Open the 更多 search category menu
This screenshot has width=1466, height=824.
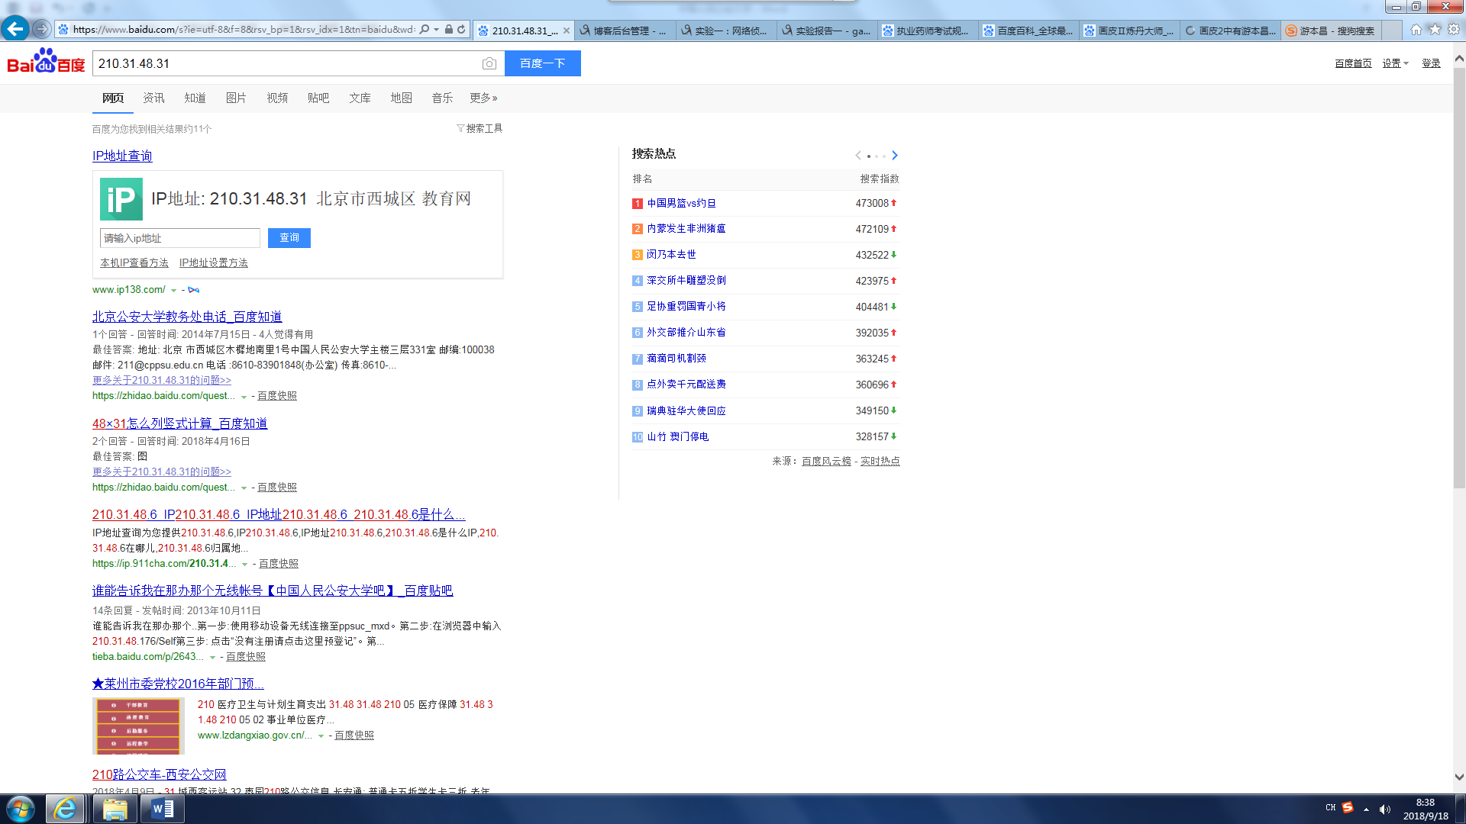click(483, 98)
